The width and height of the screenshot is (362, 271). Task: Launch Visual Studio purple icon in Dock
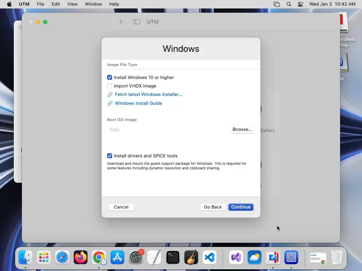click(x=236, y=257)
